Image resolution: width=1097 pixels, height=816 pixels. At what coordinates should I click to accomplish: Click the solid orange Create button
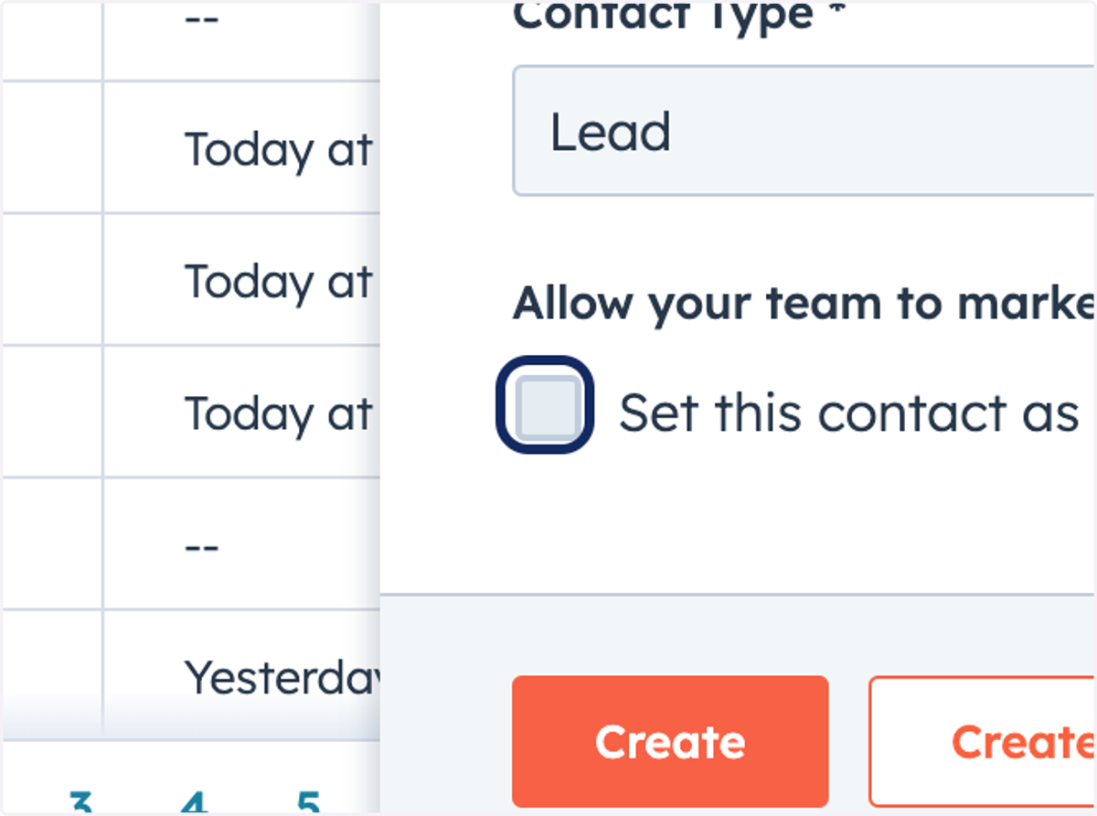tap(670, 742)
